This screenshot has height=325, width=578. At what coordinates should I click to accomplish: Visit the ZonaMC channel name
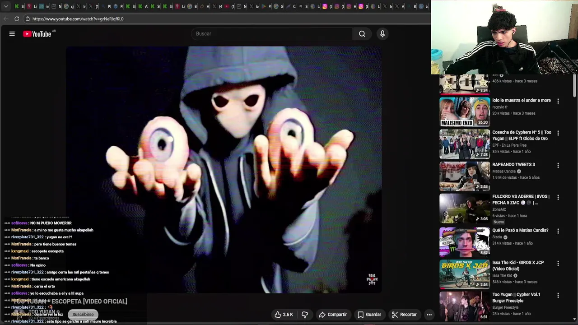499,209
